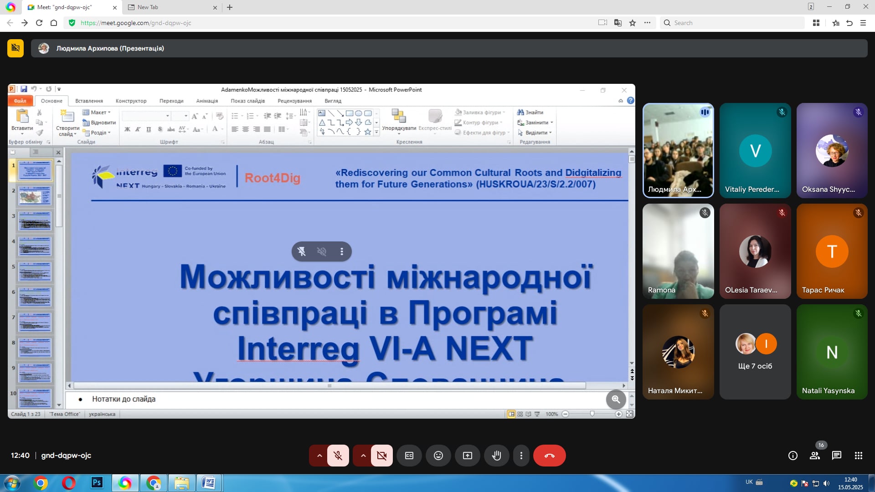Screen dimensions: 875x492
Task: Click zoom in plus in PowerPoint status bar
Action: pos(618,414)
